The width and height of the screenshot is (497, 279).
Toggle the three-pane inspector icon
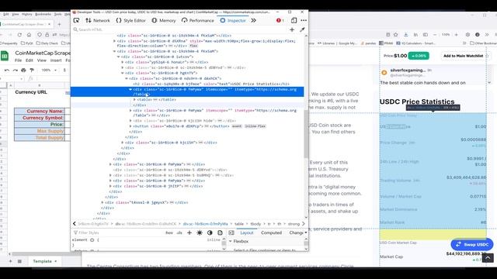[x=231, y=232]
